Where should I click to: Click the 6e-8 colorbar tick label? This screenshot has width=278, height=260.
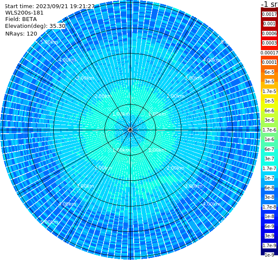(x=269, y=188)
